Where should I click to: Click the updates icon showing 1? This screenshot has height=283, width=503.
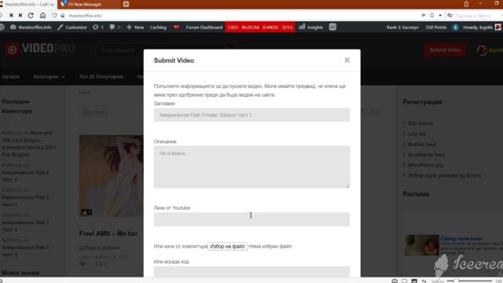point(98,28)
